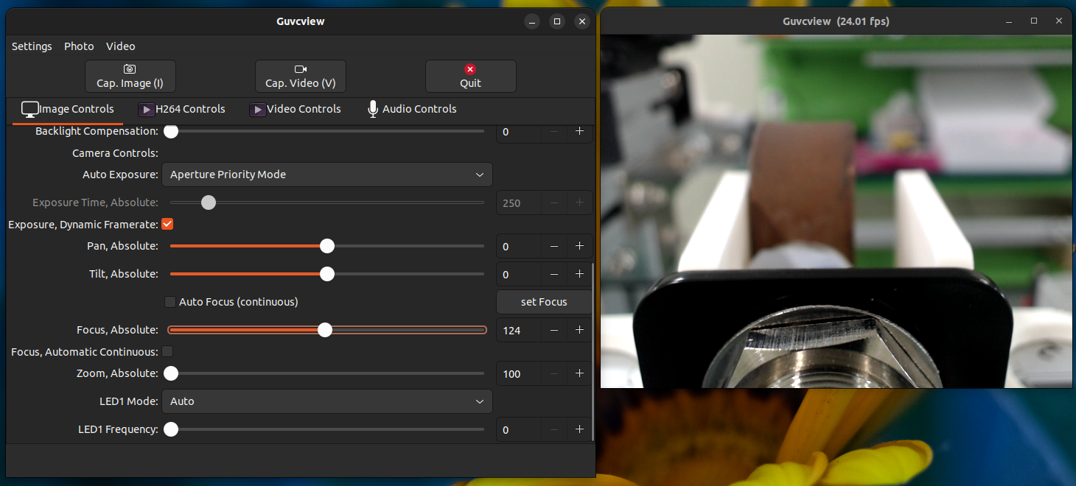Click the play icon on H264 Controls tab
The height and width of the screenshot is (486, 1076).
point(146,110)
